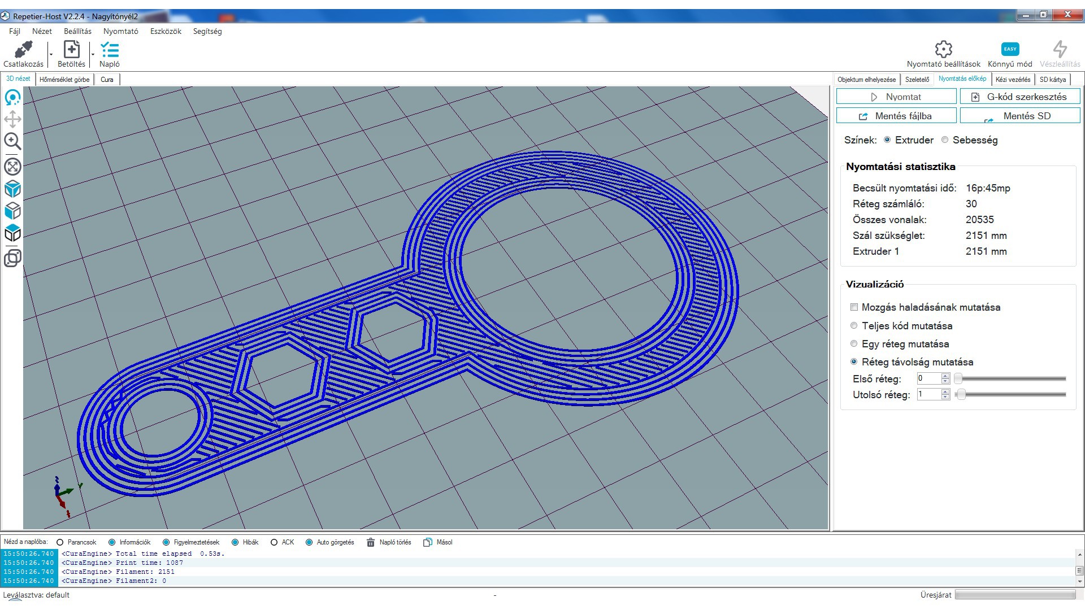Increase Utolsó réteg spinner up arrow

tap(945, 391)
